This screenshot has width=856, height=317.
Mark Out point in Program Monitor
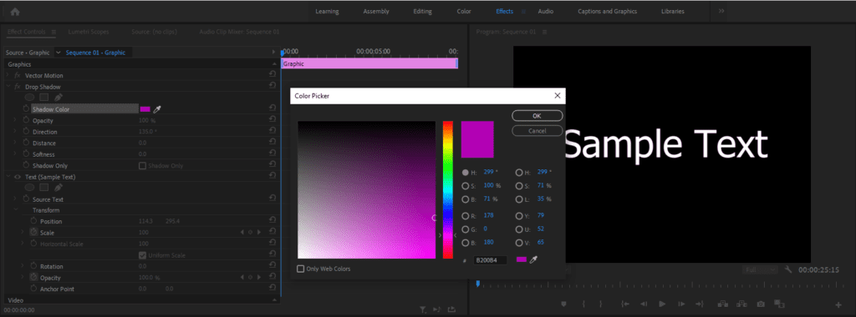point(601,304)
